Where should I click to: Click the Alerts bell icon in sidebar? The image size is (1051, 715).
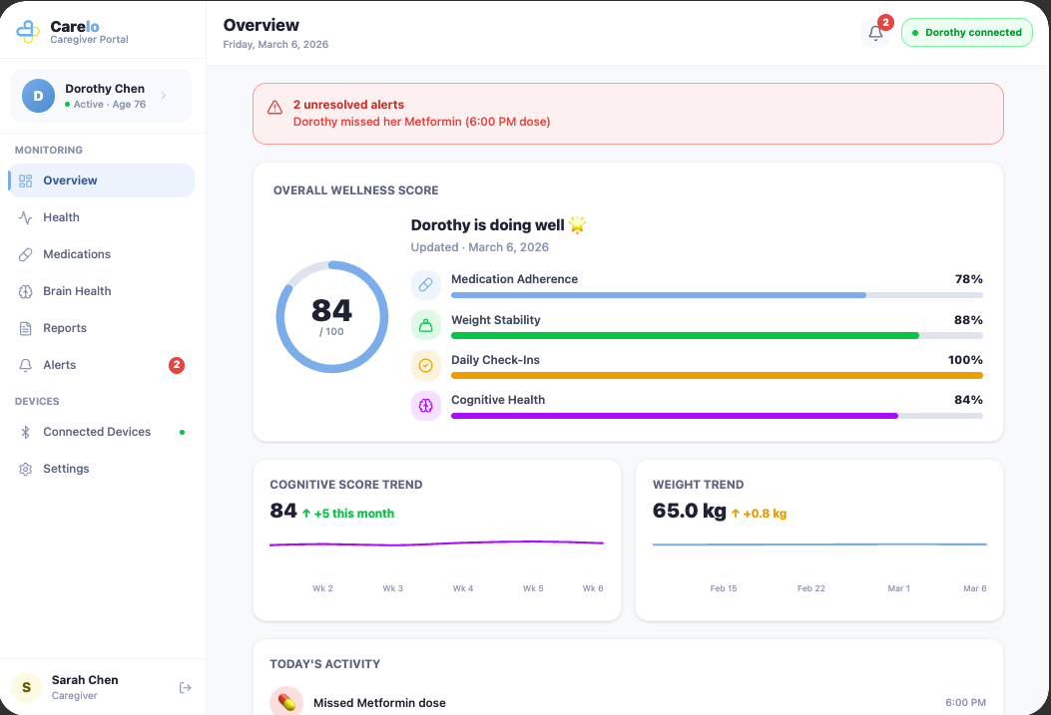(x=27, y=365)
